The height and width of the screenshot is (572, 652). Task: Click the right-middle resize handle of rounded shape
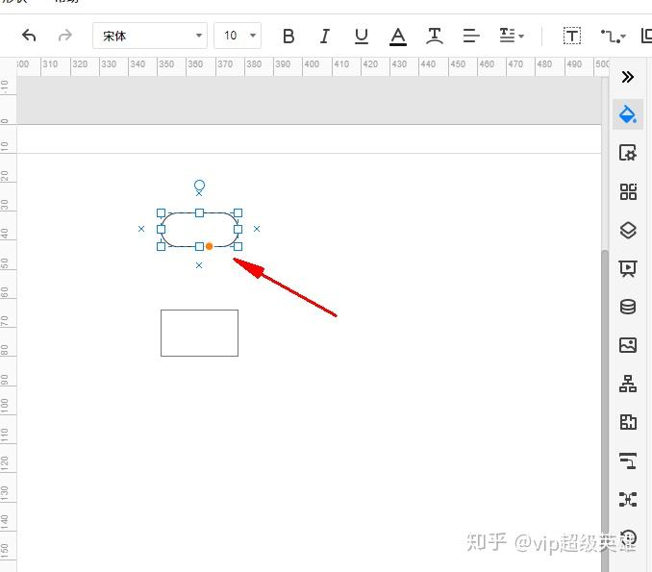238,230
